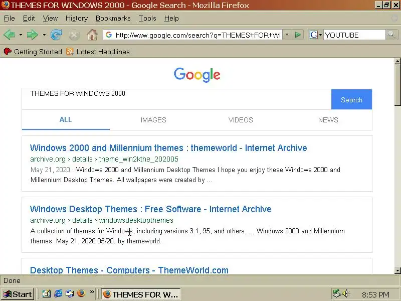The image size is (401, 301).
Task: Reload the page with the Refresh icon
Action: [x=56, y=35]
